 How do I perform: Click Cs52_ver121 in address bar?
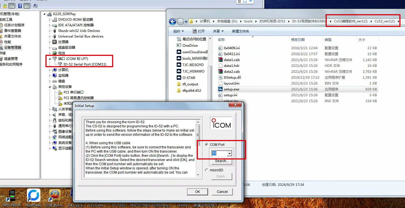click(385, 21)
